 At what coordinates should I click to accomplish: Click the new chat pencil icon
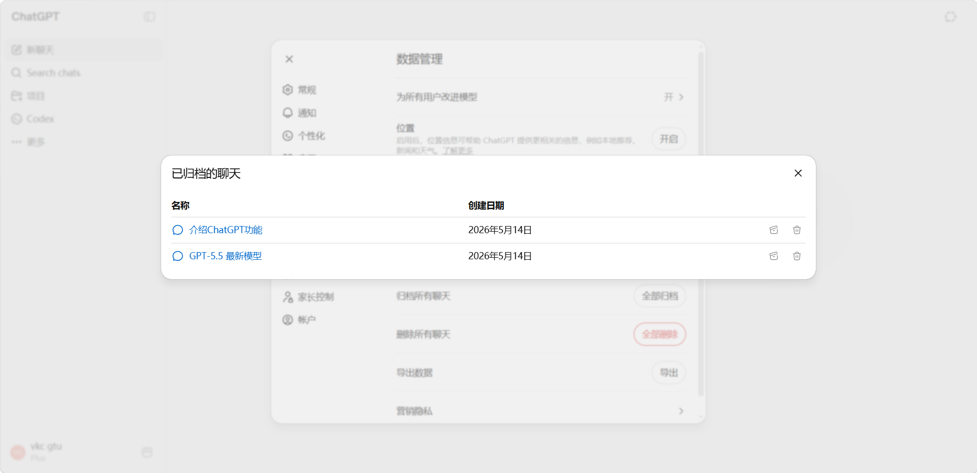click(x=17, y=50)
